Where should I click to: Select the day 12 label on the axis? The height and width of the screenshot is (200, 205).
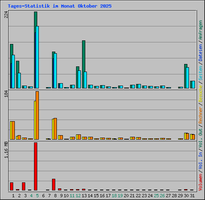pos(78,196)
